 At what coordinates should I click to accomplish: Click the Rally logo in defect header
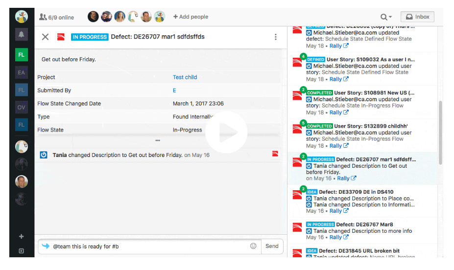point(61,37)
